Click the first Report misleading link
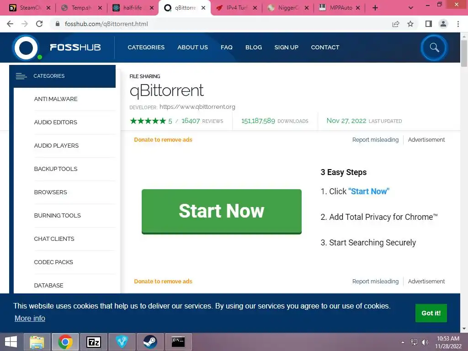Screen dimensions: 468x351 [x=375, y=140]
